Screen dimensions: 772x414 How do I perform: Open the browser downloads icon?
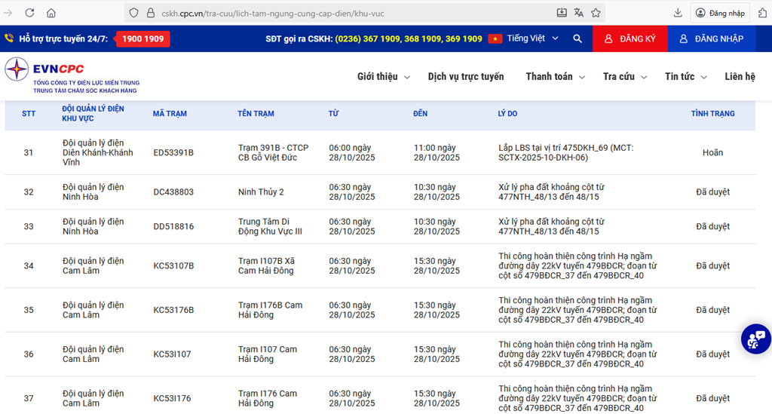point(678,13)
